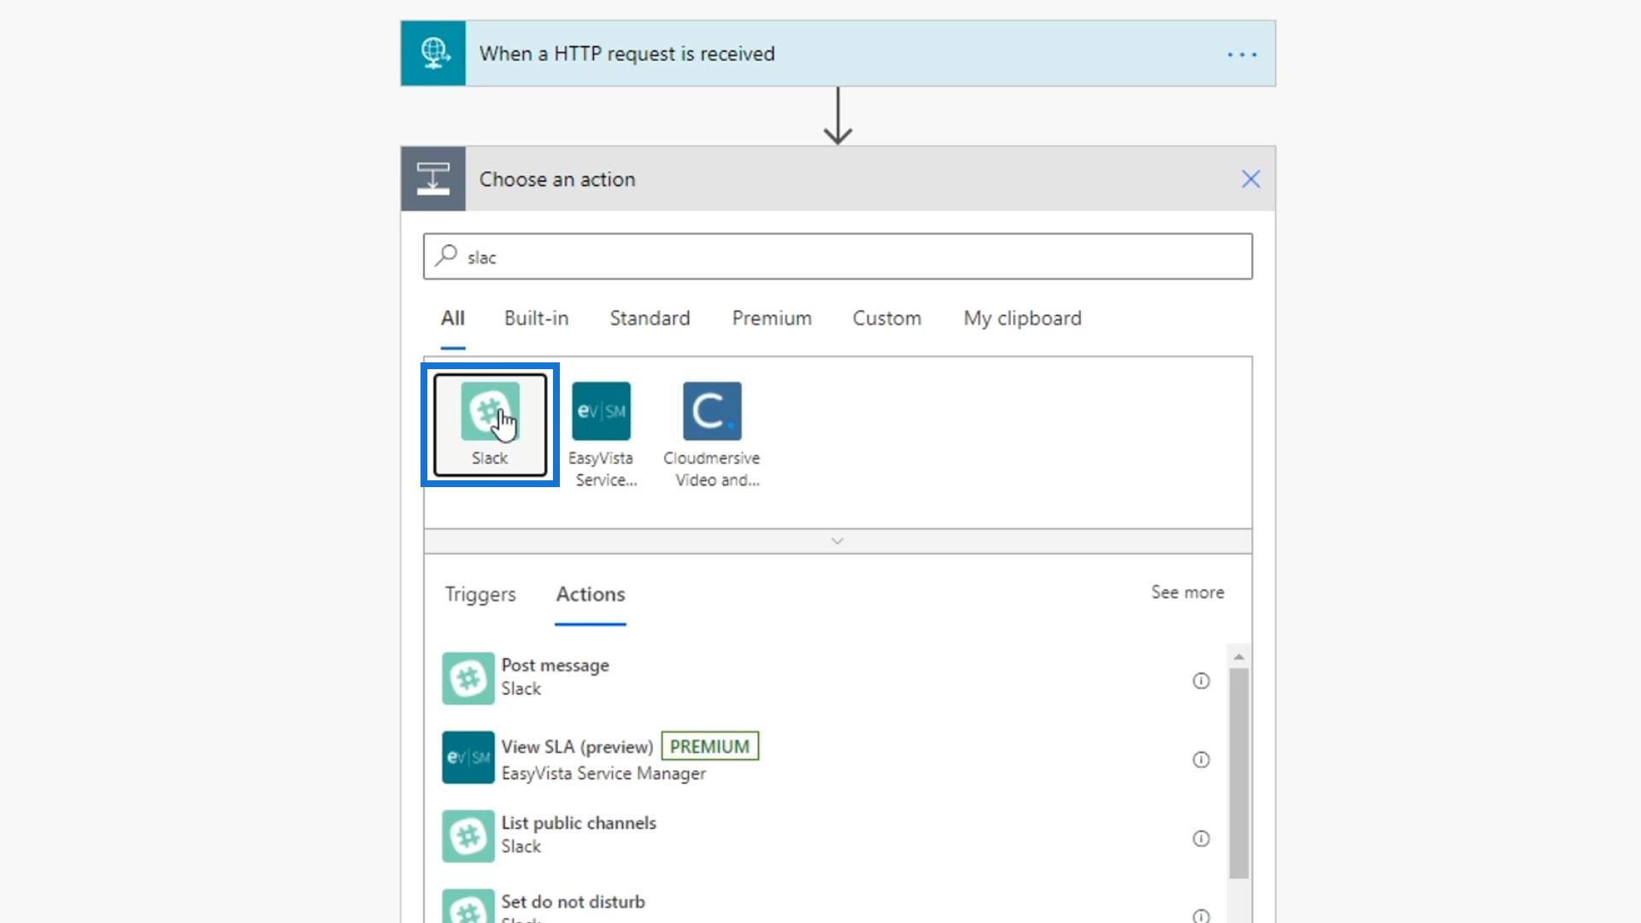
Task: Click the connector search input field
Action: pyautogui.click(x=838, y=257)
